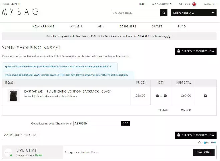Open the Help link

(x=142, y=4)
